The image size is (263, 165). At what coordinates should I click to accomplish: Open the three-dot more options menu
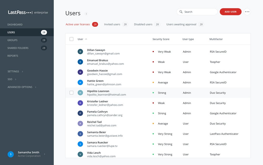247,12
